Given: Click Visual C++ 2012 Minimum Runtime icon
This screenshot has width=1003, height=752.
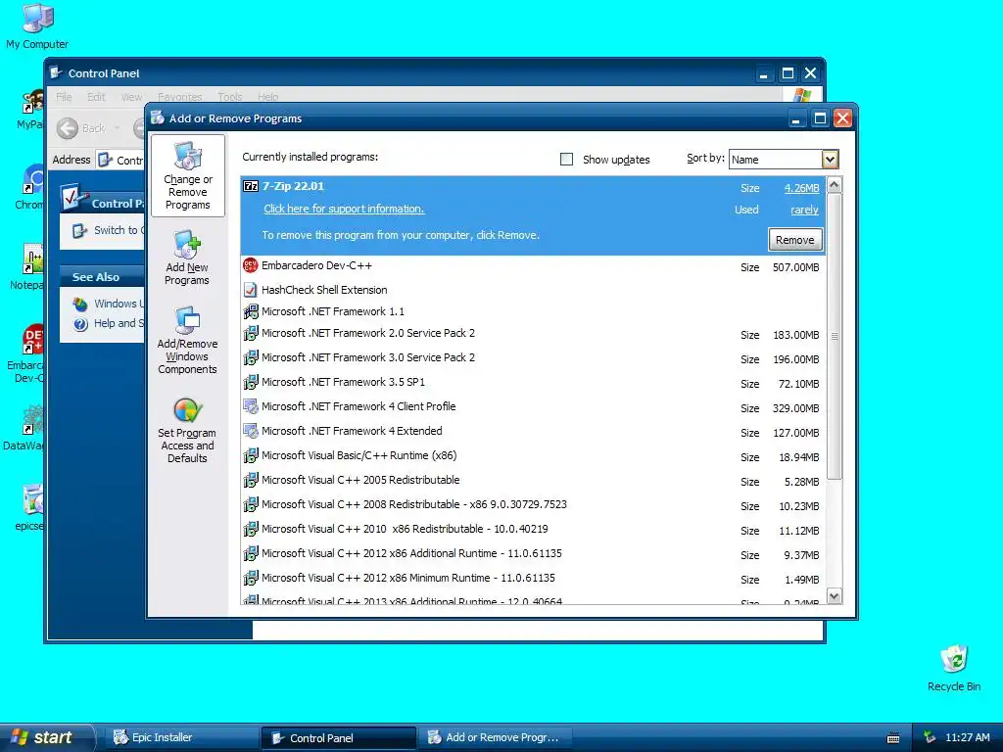Looking at the screenshot, I should (251, 578).
